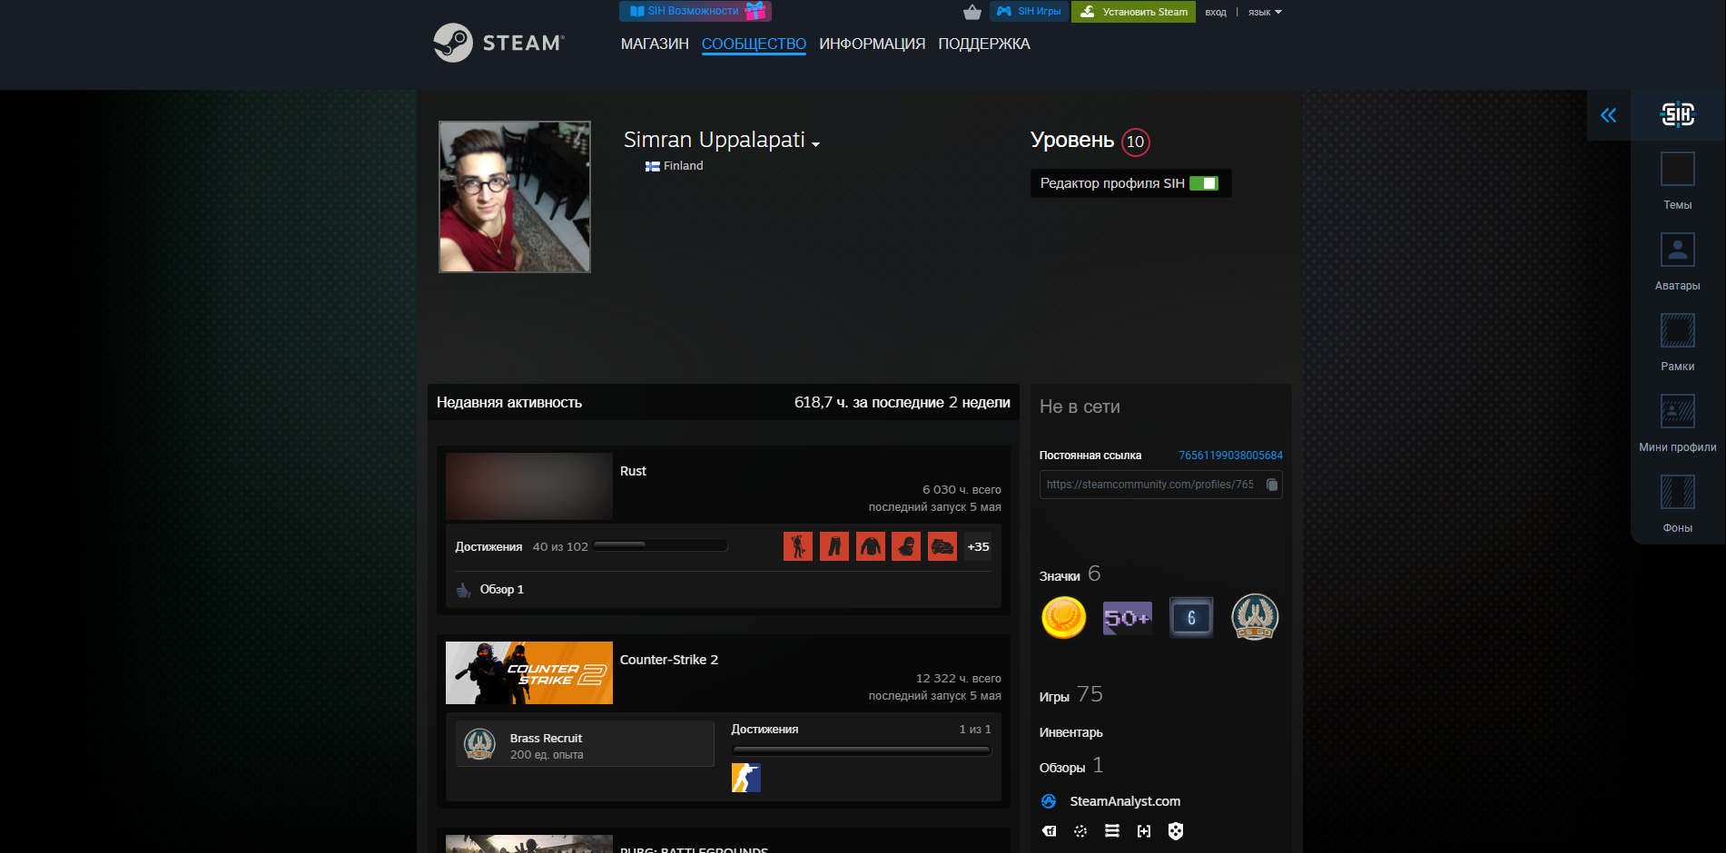Image resolution: width=1726 pixels, height=853 pixels.
Task: Click the Finland flag icon
Action: [652, 166]
